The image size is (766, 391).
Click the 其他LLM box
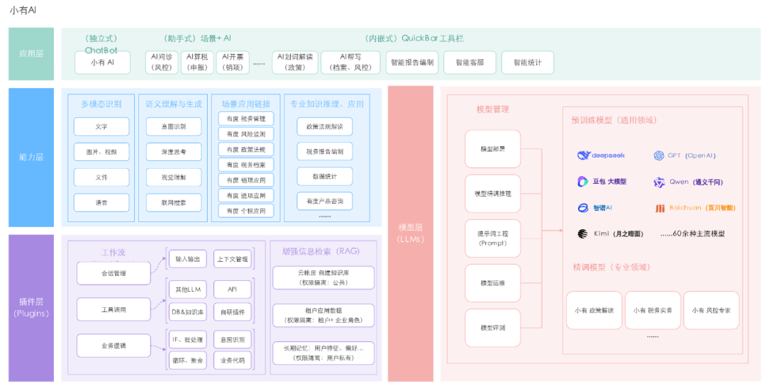pos(188,290)
